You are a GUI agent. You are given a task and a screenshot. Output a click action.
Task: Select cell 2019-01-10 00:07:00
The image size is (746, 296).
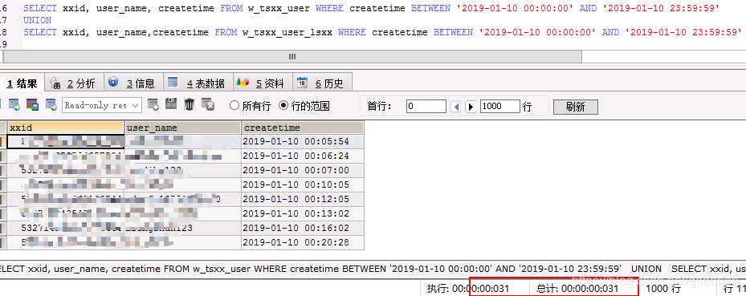coord(303,170)
